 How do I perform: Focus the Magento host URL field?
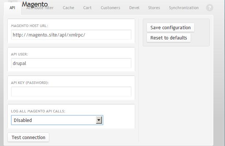[71, 35]
